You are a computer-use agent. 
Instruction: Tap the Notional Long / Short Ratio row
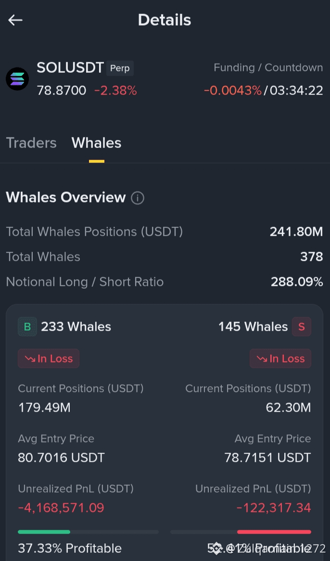165,282
